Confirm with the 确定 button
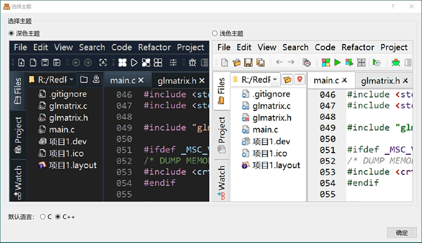 pyautogui.click(x=402, y=233)
